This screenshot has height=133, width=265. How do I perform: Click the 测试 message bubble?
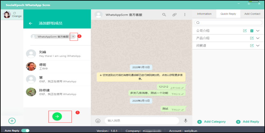[173, 109]
